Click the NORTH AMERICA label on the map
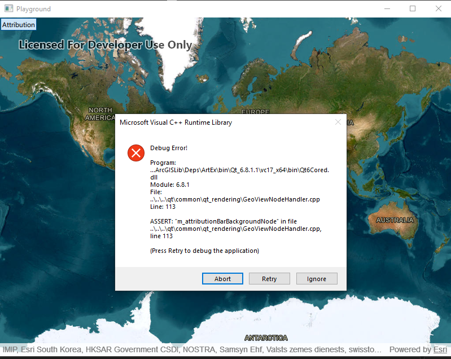The image size is (451, 359). pyautogui.click(x=100, y=114)
